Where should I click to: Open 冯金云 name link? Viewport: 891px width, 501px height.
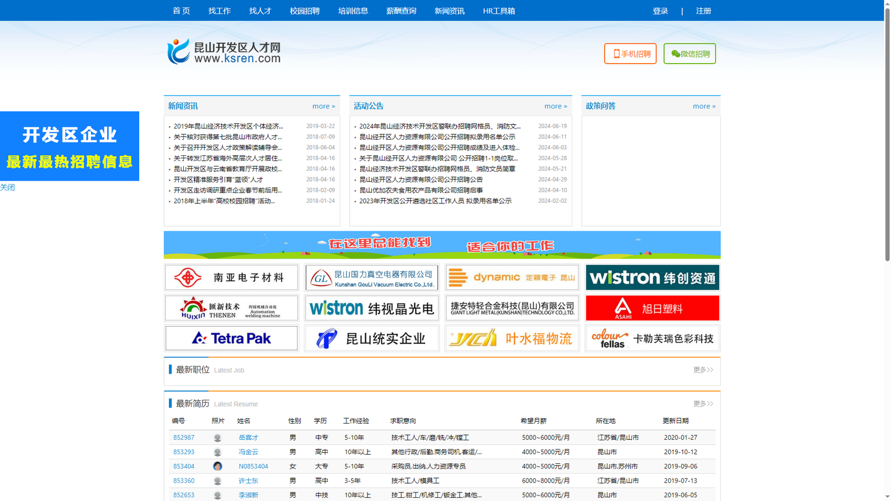[248, 452]
